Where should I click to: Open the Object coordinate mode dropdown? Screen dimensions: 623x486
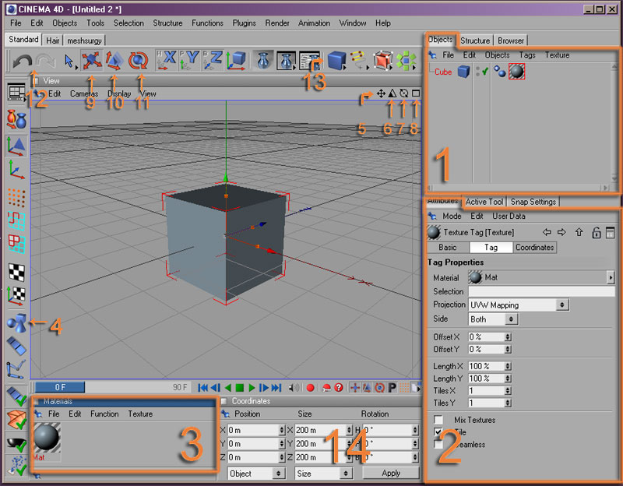(256, 474)
